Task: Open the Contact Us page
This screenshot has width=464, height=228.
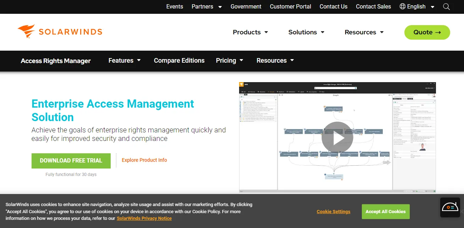Action: click(333, 6)
